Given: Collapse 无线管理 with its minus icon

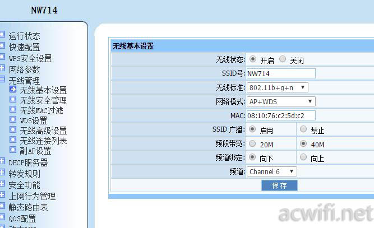Looking at the screenshot, I should [x=2, y=79].
